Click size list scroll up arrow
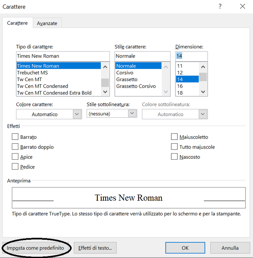253x258 pixels. 203,67
